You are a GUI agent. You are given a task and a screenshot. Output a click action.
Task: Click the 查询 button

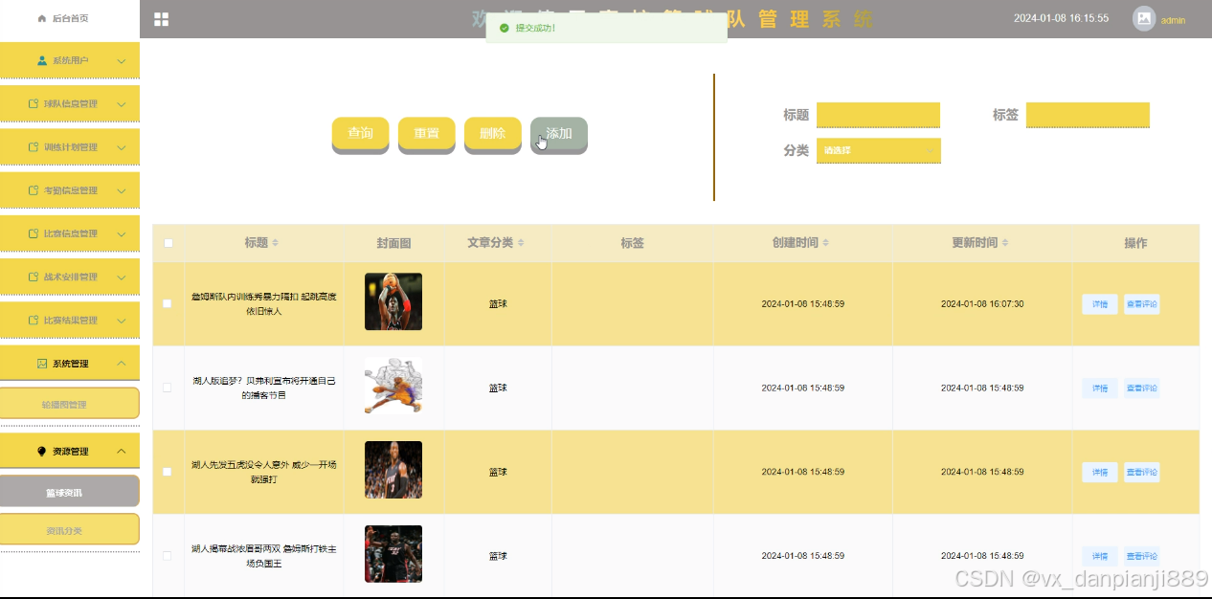point(361,134)
